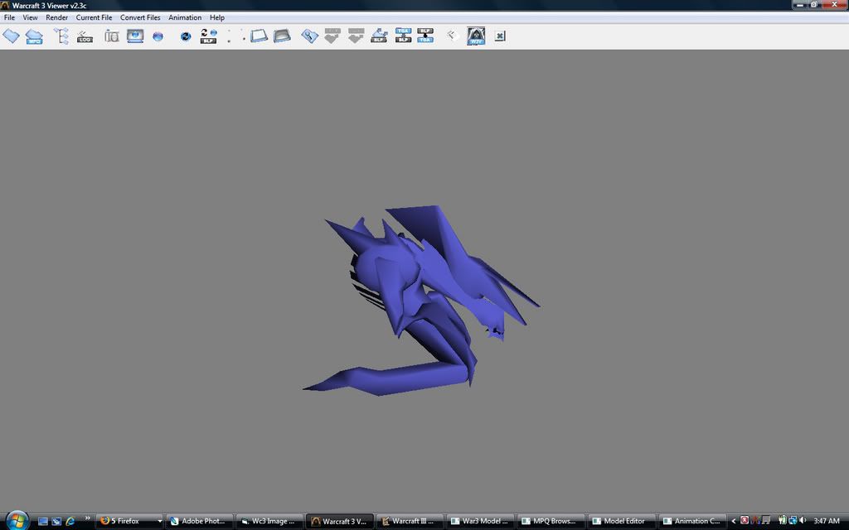This screenshot has height=530, width=849.
Task: Click the network connection tray icon
Action: (793, 521)
